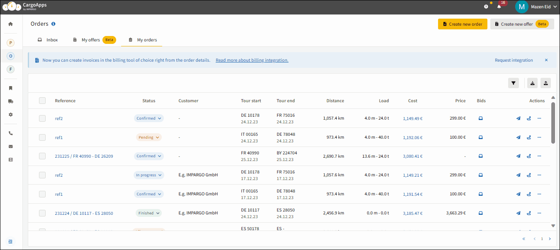Check the box for Pending ref1 order
This screenshot has height=250, width=560.
(42, 137)
